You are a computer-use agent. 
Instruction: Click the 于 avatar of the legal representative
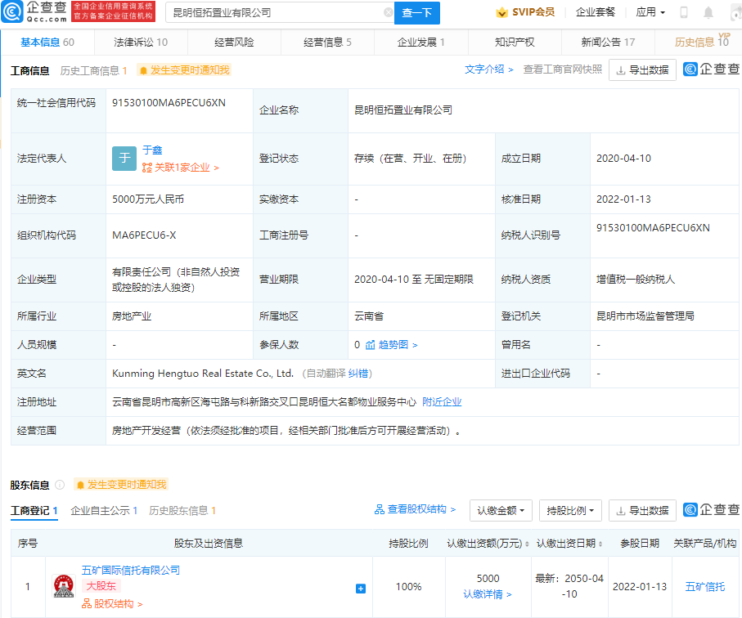point(124,159)
